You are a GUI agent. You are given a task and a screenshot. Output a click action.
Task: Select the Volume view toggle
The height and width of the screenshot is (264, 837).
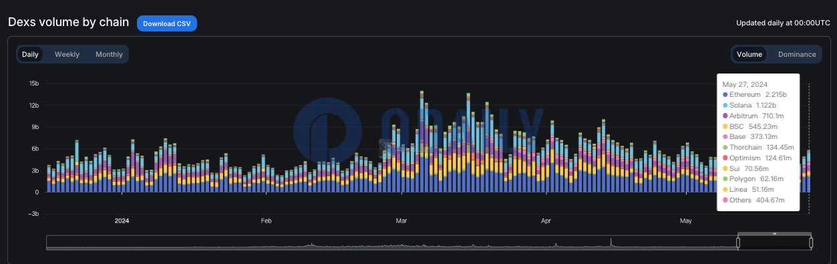pos(749,54)
